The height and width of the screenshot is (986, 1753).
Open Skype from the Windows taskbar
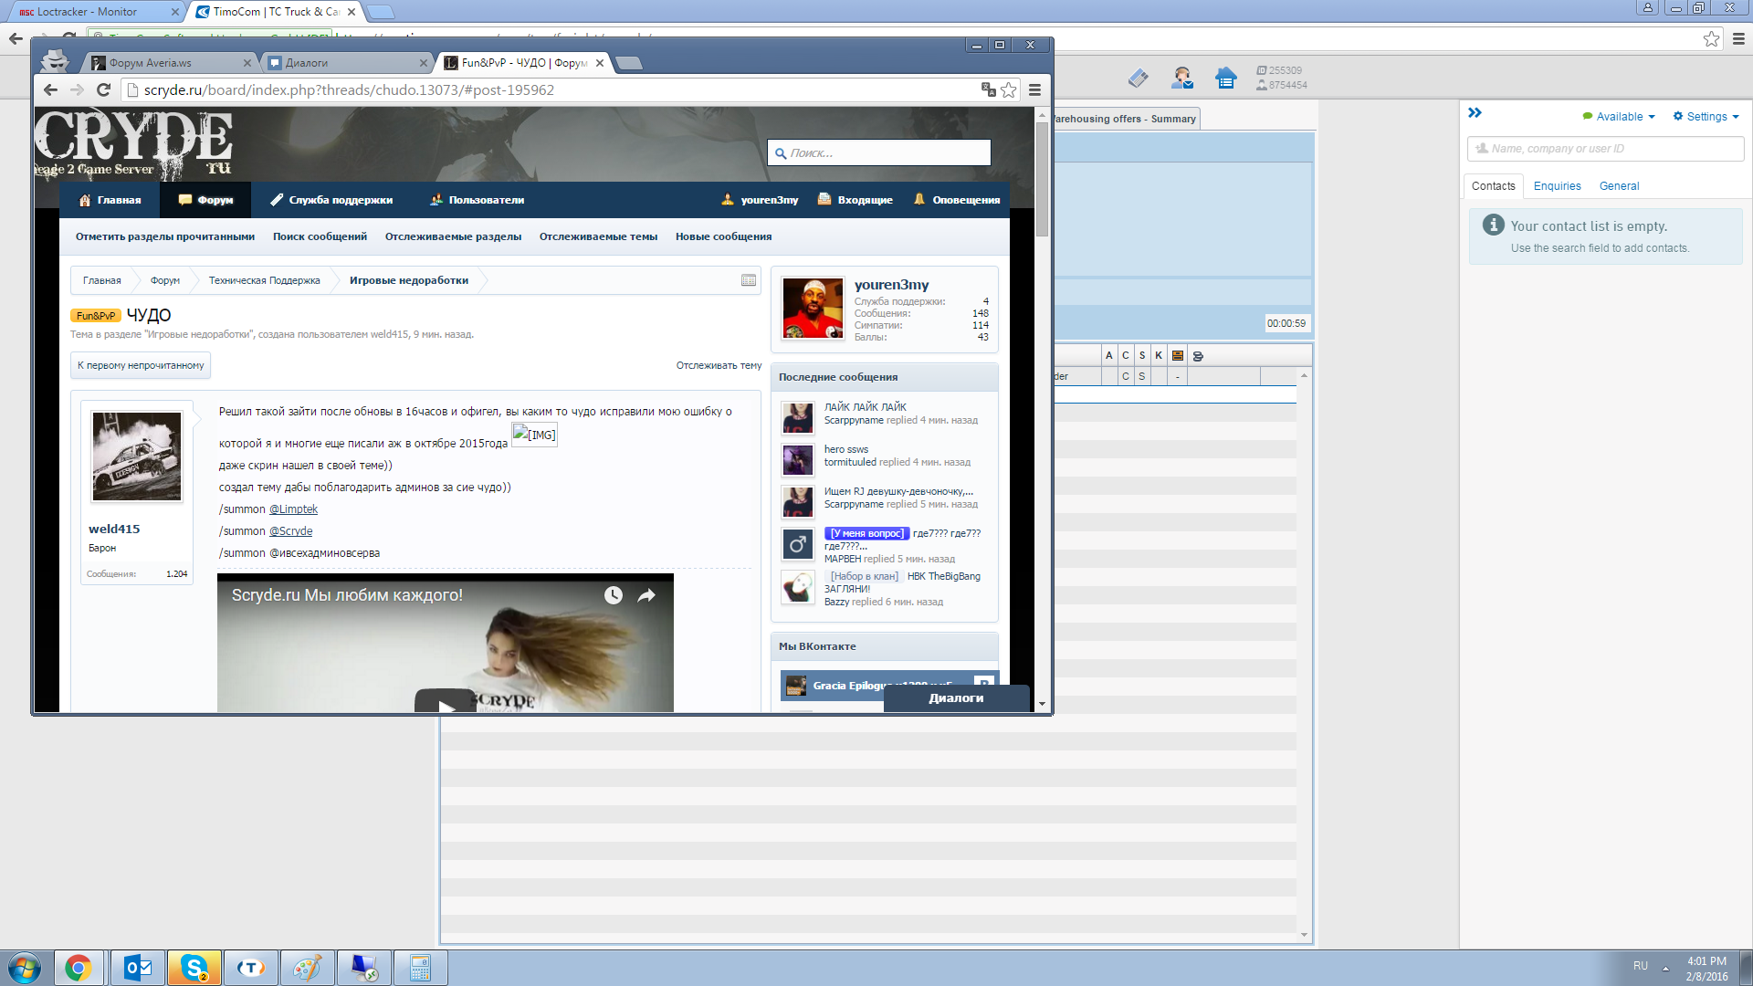tap(194, 968)
